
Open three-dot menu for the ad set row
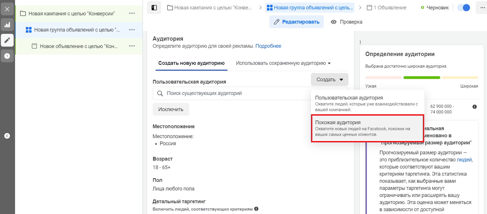[x=132, y=30]
